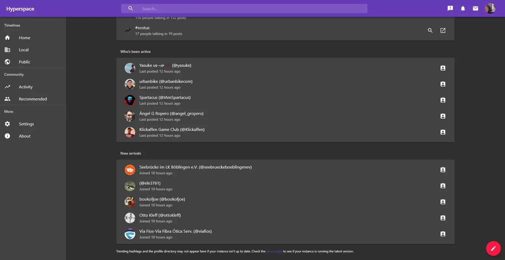505x260 pixels.
Task: Open the Local timeline
Action: pyautogui.click(x=33, y=50)
